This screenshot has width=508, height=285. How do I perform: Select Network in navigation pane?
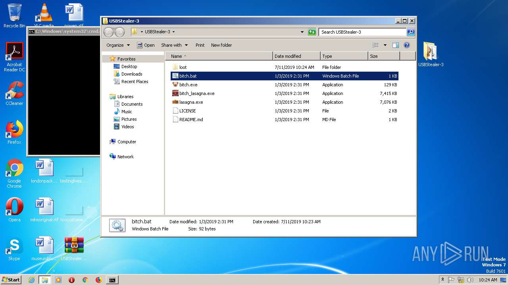125,157
